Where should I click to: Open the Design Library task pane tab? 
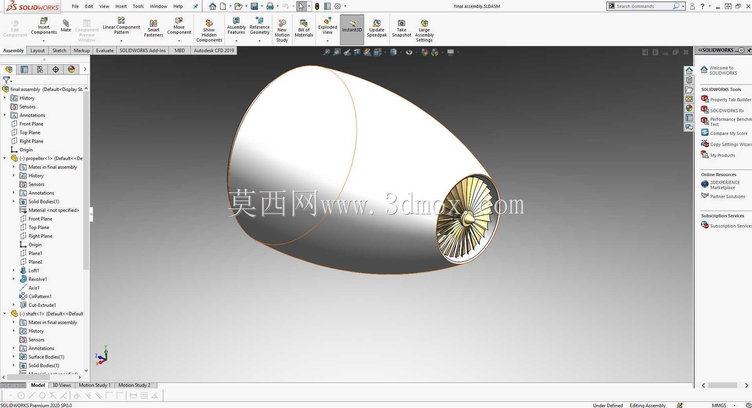tap(689, 80)
